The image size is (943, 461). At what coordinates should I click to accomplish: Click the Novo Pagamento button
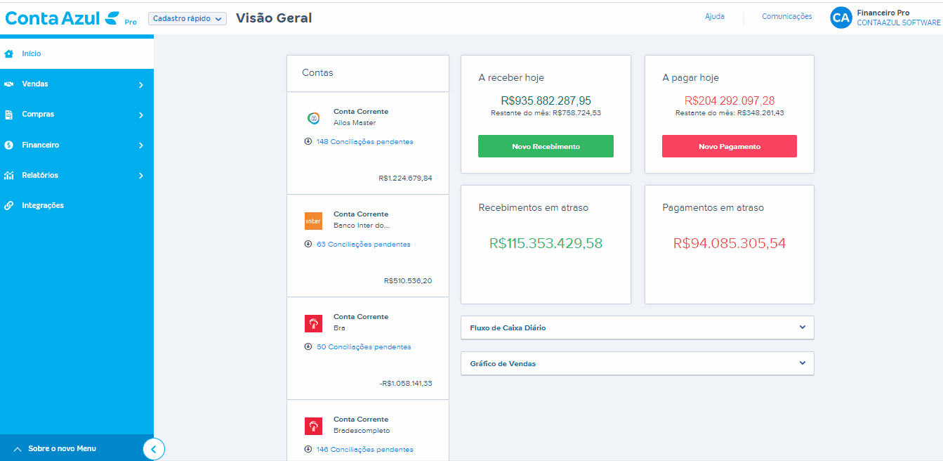730,146
